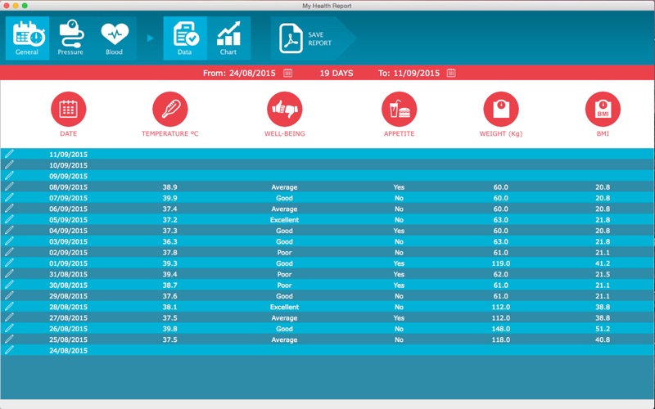Select Poor well-being in 02/09/2015 row
Viewport: 655px width, 409px height.
coord(284,253)
